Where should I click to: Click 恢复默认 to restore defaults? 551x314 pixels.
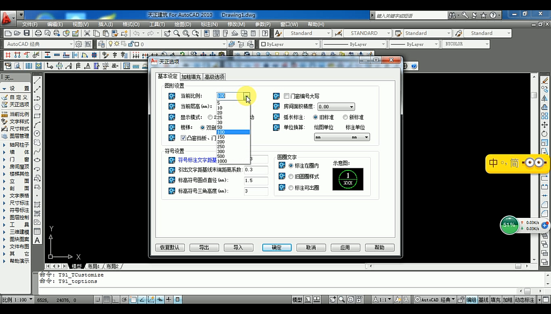pyautogui.click(x=169, y=247)
